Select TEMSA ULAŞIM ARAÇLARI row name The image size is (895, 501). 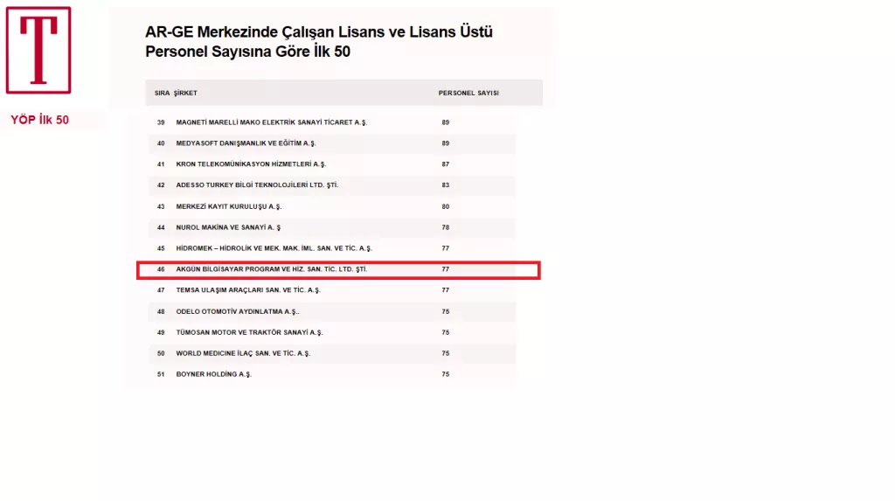point(248,290)
